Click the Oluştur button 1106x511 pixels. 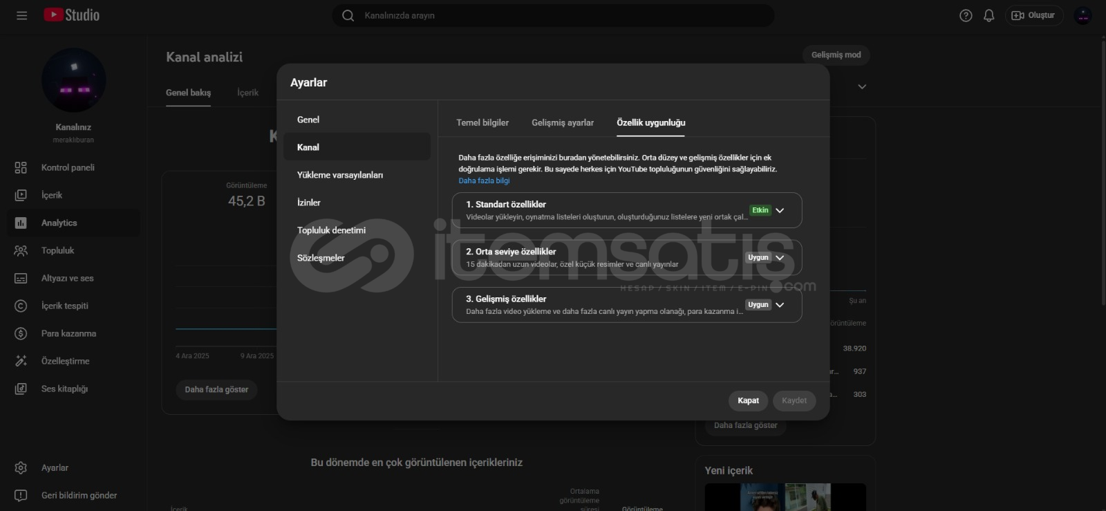coord(1033,15)
